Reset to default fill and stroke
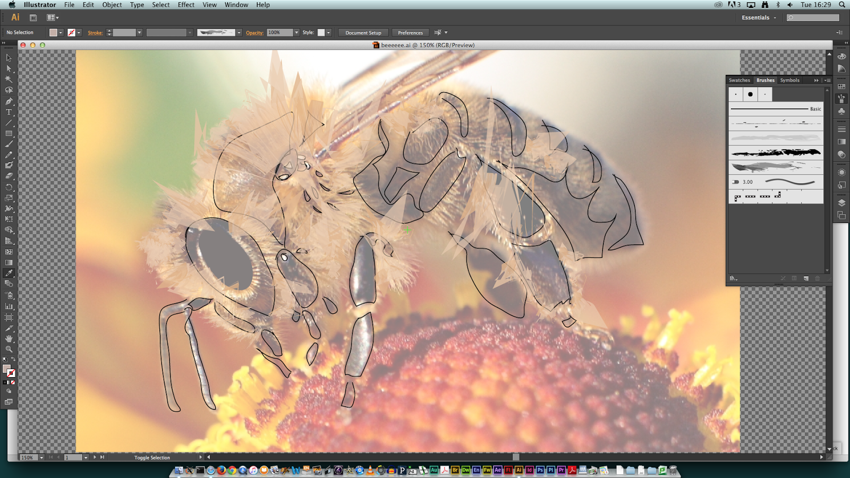The width and height of the screenshot is (850, 478). click(x=5, y=360)
